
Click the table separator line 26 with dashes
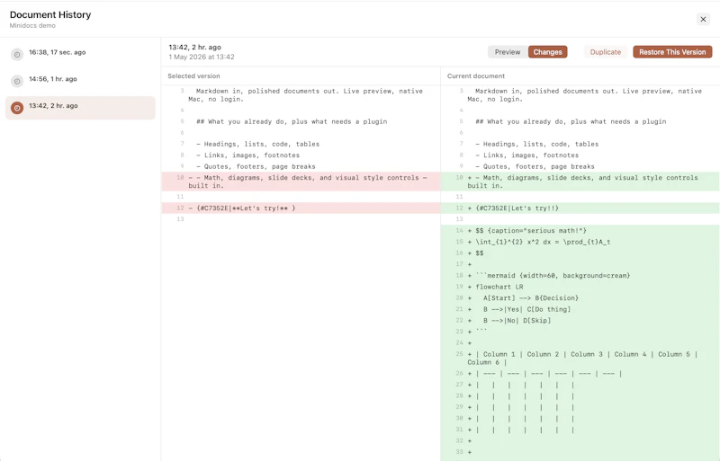(x=580, y=374)
